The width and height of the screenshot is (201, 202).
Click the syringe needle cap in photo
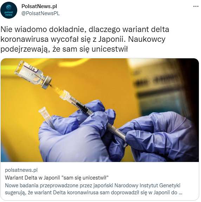coord(45,115)
